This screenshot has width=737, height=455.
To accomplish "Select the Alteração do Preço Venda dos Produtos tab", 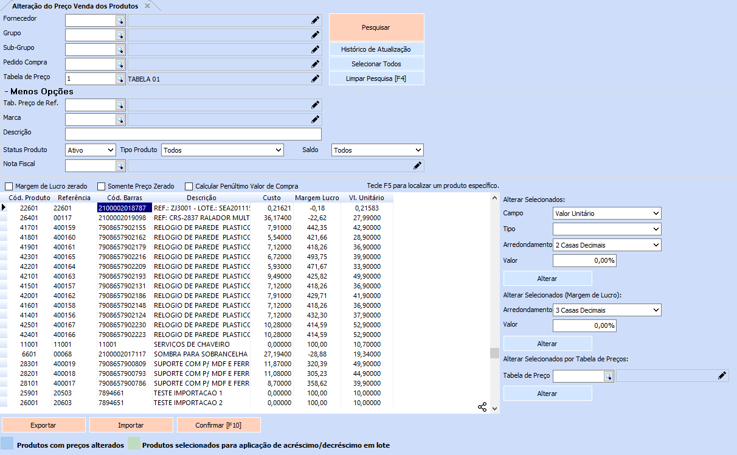I will pos(75,6).
